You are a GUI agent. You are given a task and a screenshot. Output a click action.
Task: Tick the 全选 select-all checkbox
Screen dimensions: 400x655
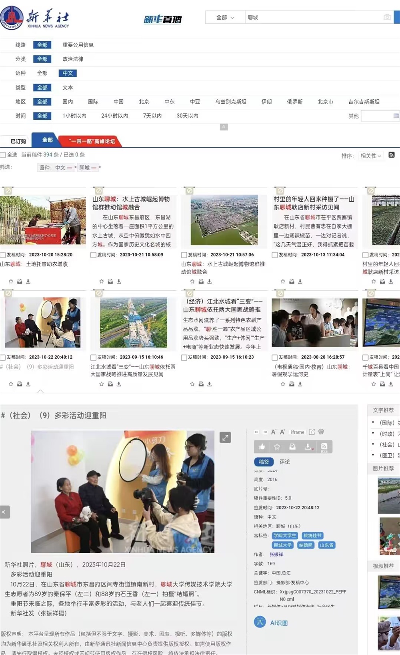point(3,155)
